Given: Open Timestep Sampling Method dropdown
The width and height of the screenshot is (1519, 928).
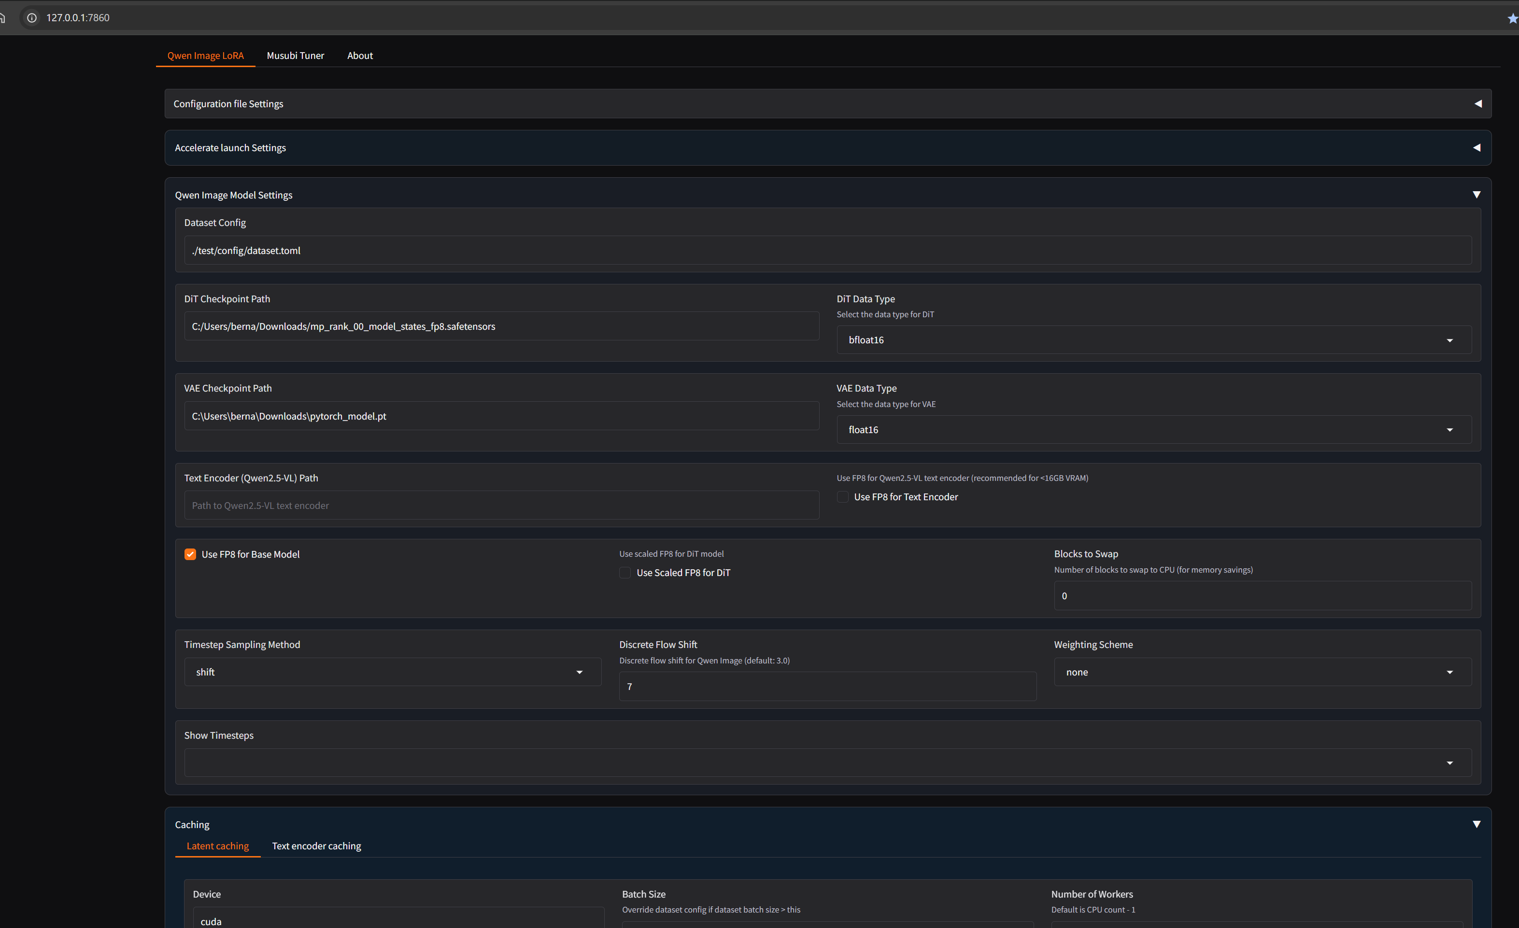Looking at the screenshot, I should 579,672.
